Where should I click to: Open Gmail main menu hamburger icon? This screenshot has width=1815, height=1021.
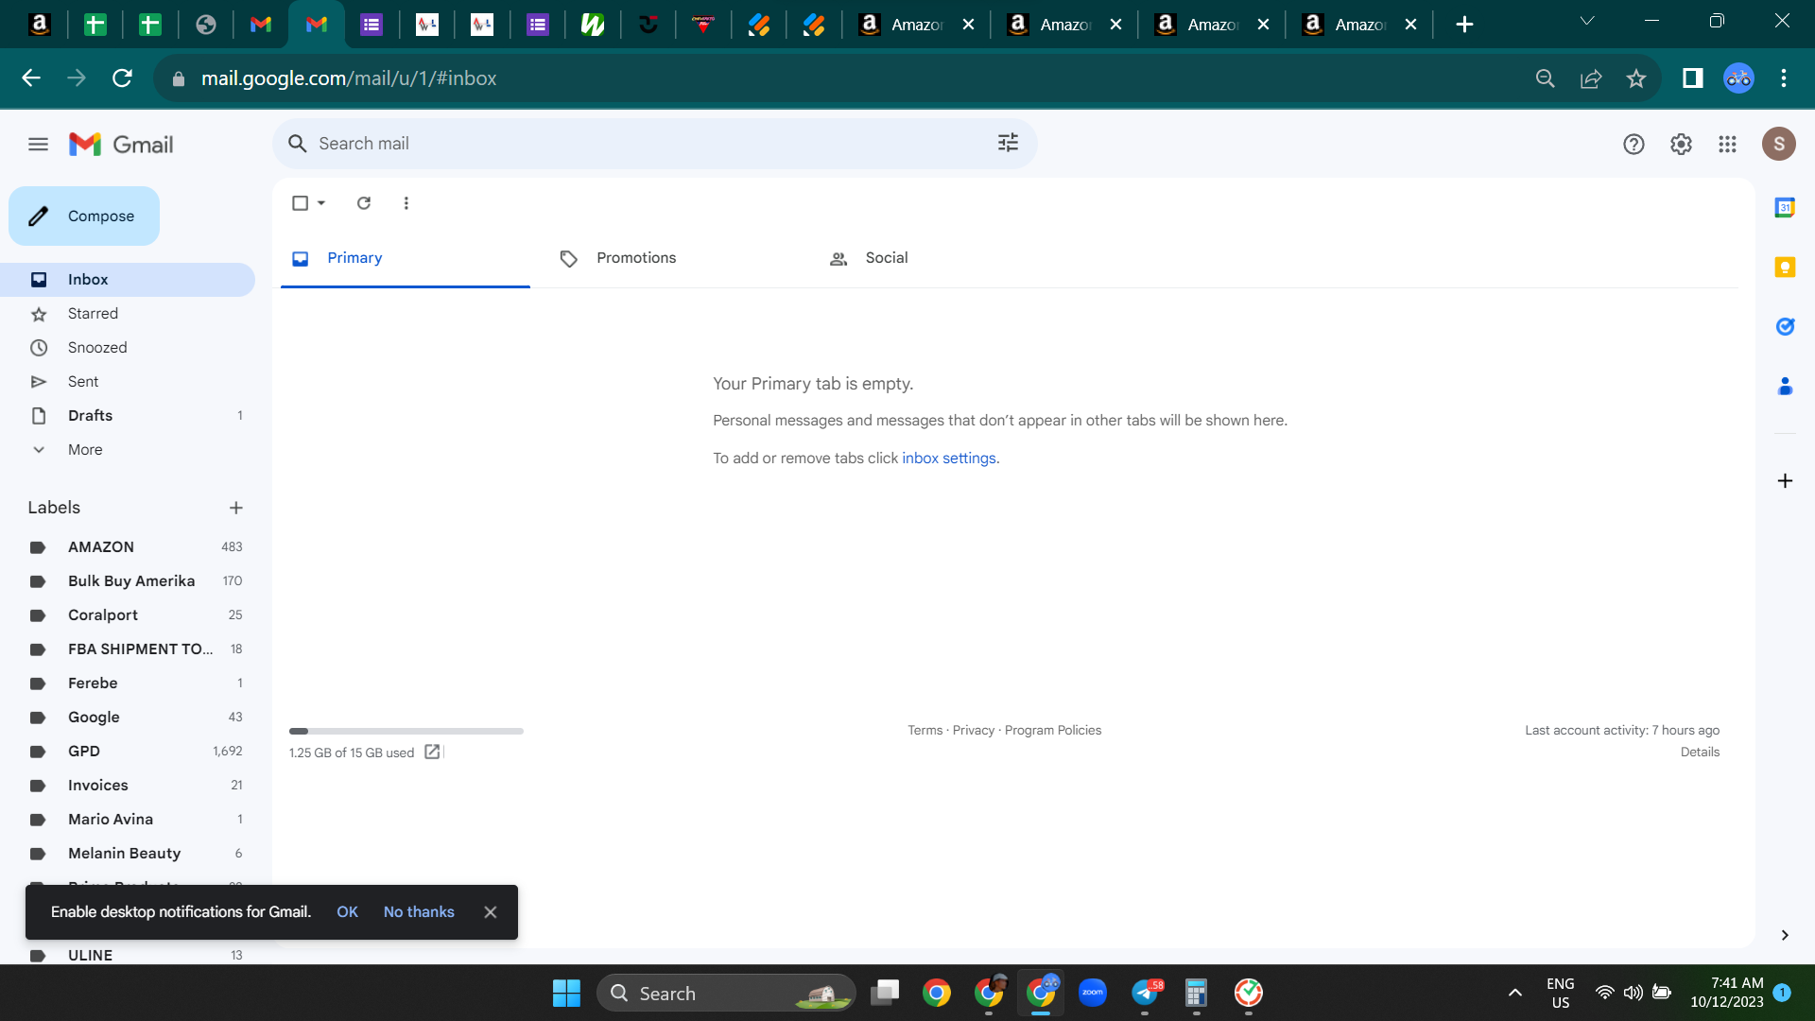pyautogui.click(x=38, y=145)
